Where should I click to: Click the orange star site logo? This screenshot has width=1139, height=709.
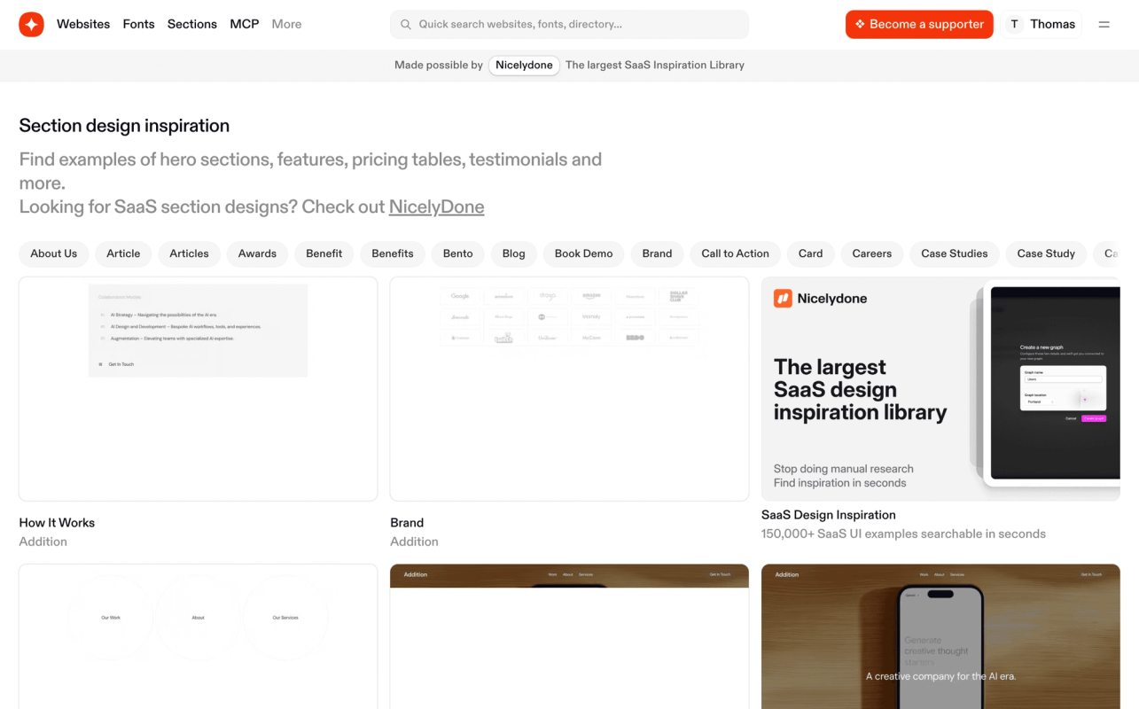pos(31,24)
